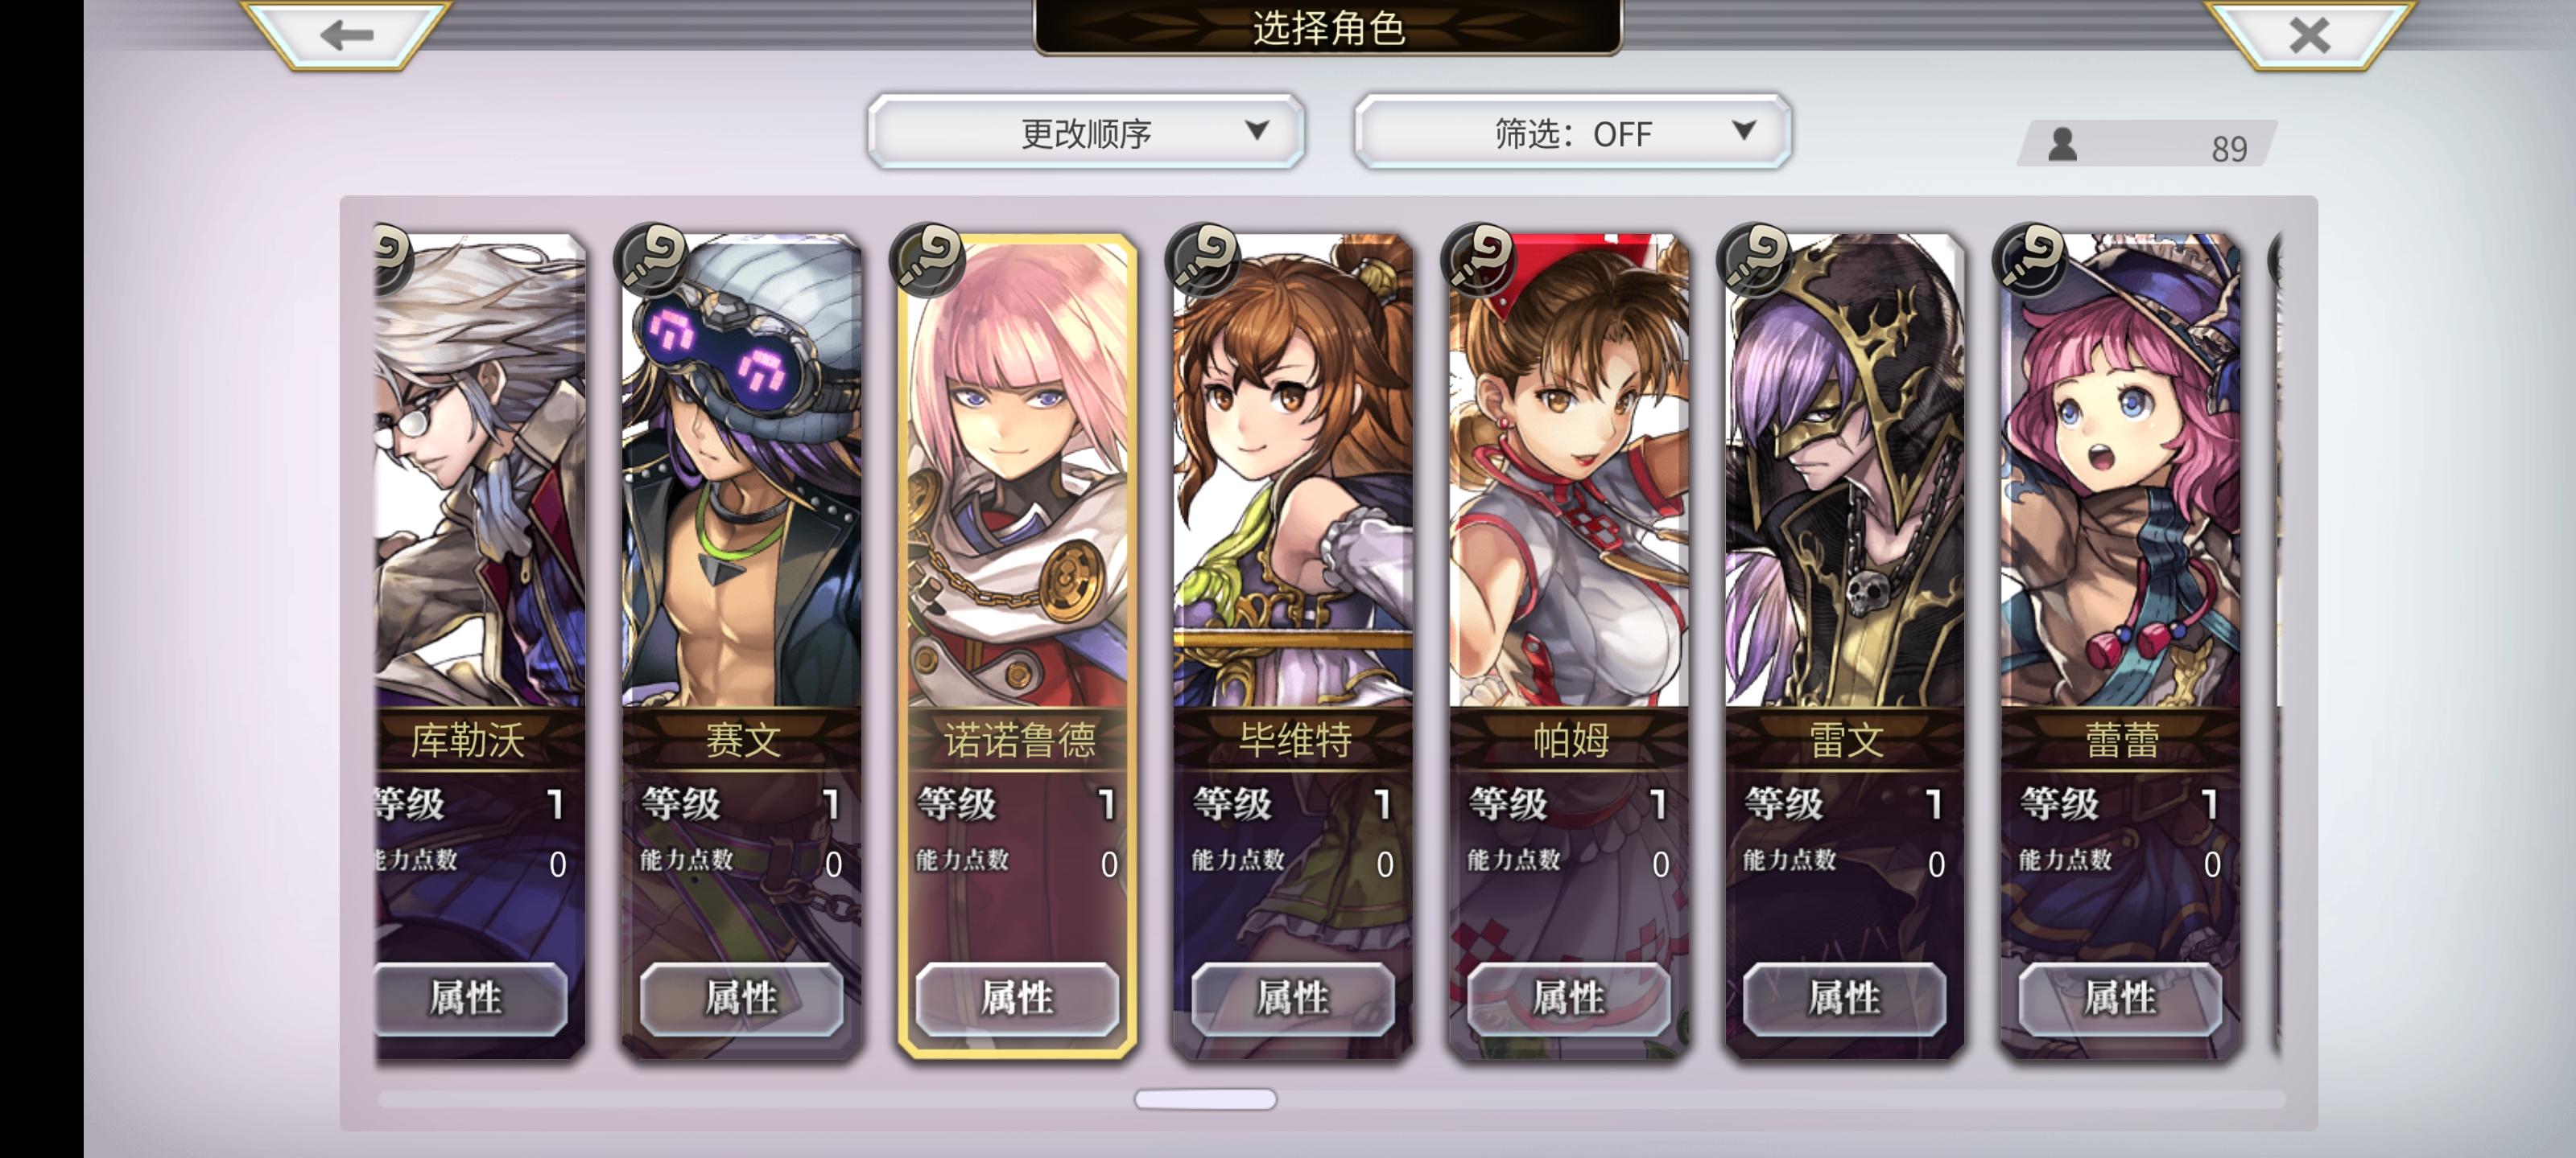
Task: Click the character count person icon
Action: click(x=2062, y=146)
